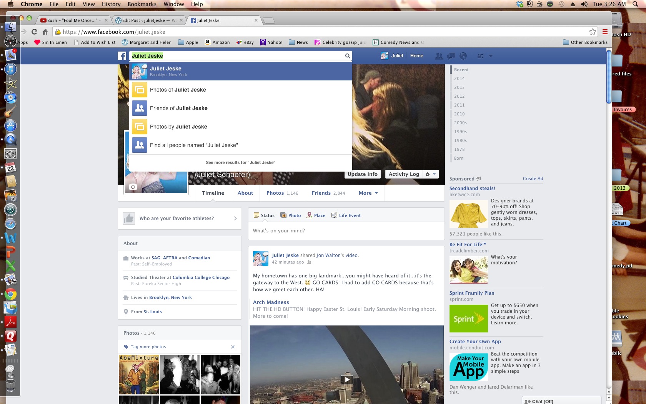The height and width of the screenshot is (404, 646).
Task: Jump to 2013 in timeline
Action: click(459, 87)
